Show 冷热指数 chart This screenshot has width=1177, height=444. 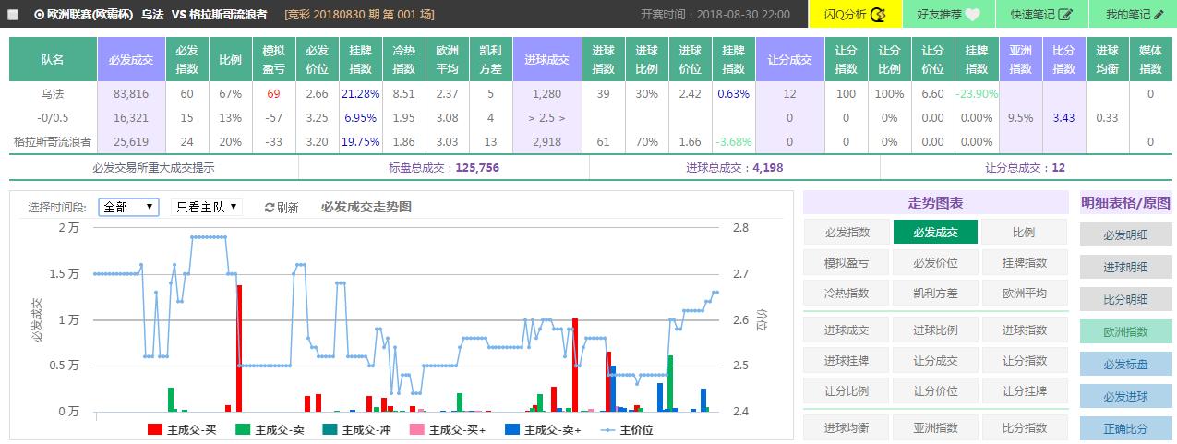coord(847,293)
